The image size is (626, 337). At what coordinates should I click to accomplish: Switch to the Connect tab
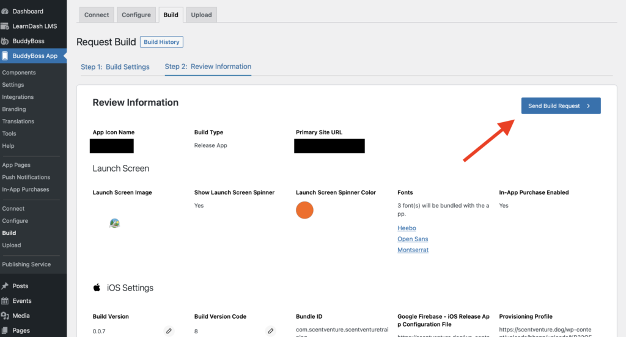[x=97, y=15]
